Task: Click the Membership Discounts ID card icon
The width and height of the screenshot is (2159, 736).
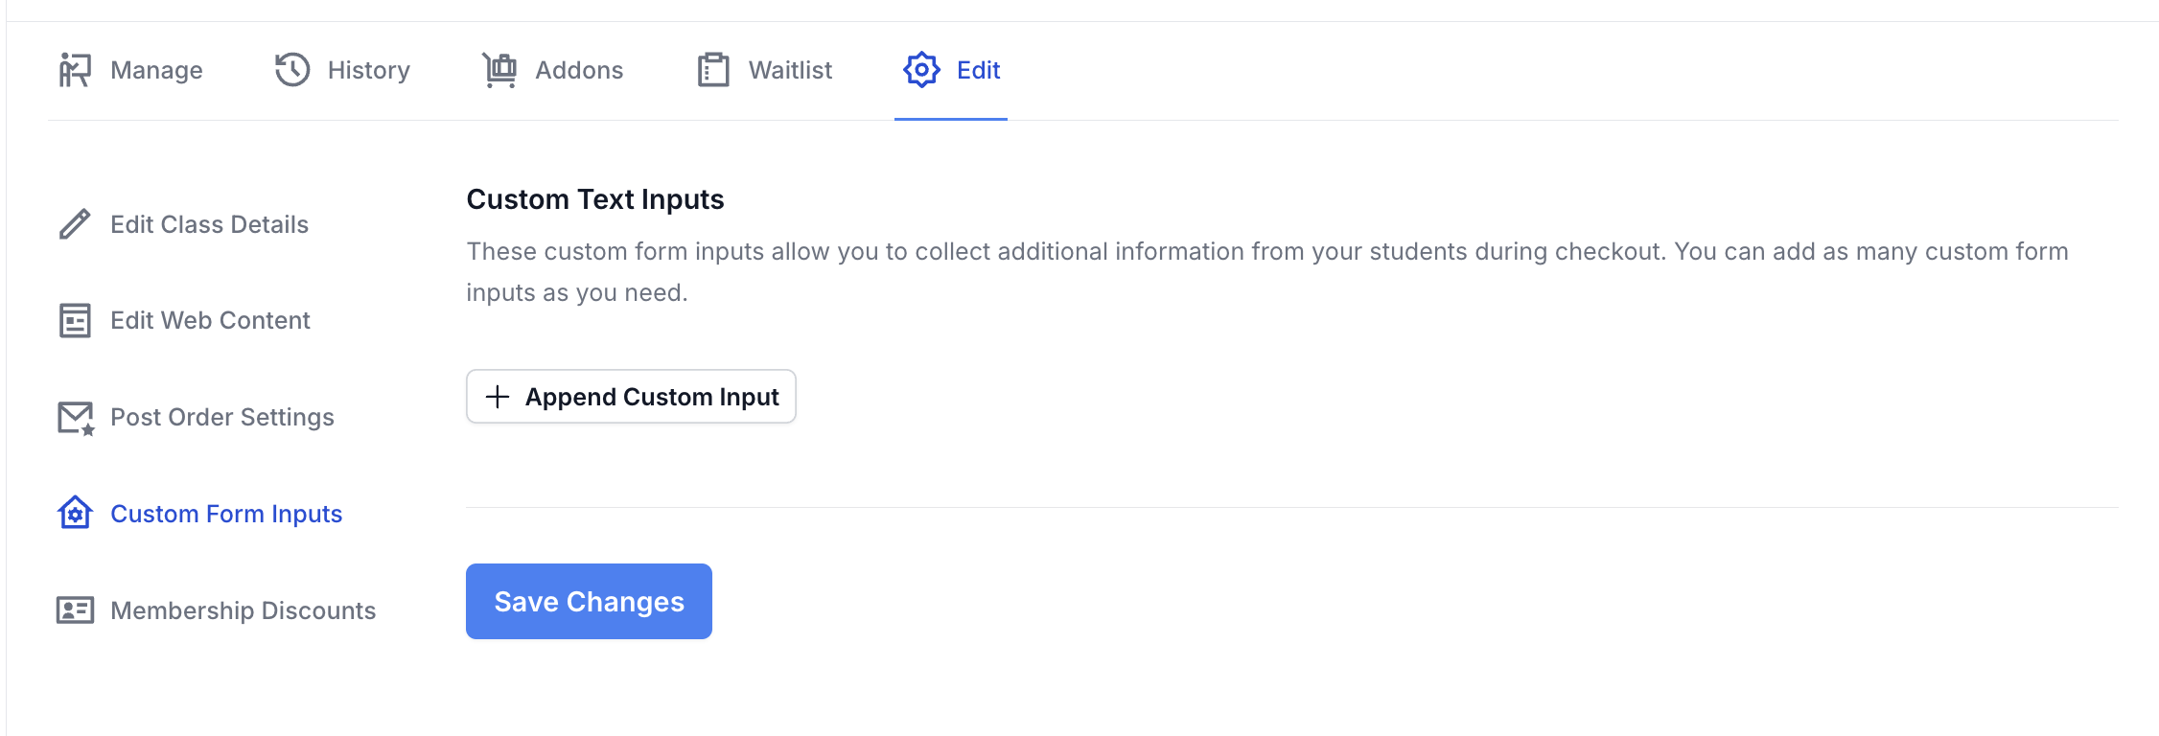Action: pyautogui.click(x=75, y=610)
